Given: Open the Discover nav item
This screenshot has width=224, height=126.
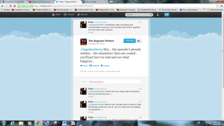Looking at the screenshot, I should pos(83,15).
